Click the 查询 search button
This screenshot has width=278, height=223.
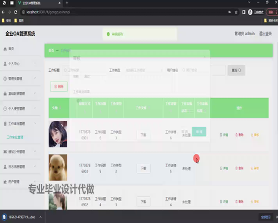coord(236,70)
